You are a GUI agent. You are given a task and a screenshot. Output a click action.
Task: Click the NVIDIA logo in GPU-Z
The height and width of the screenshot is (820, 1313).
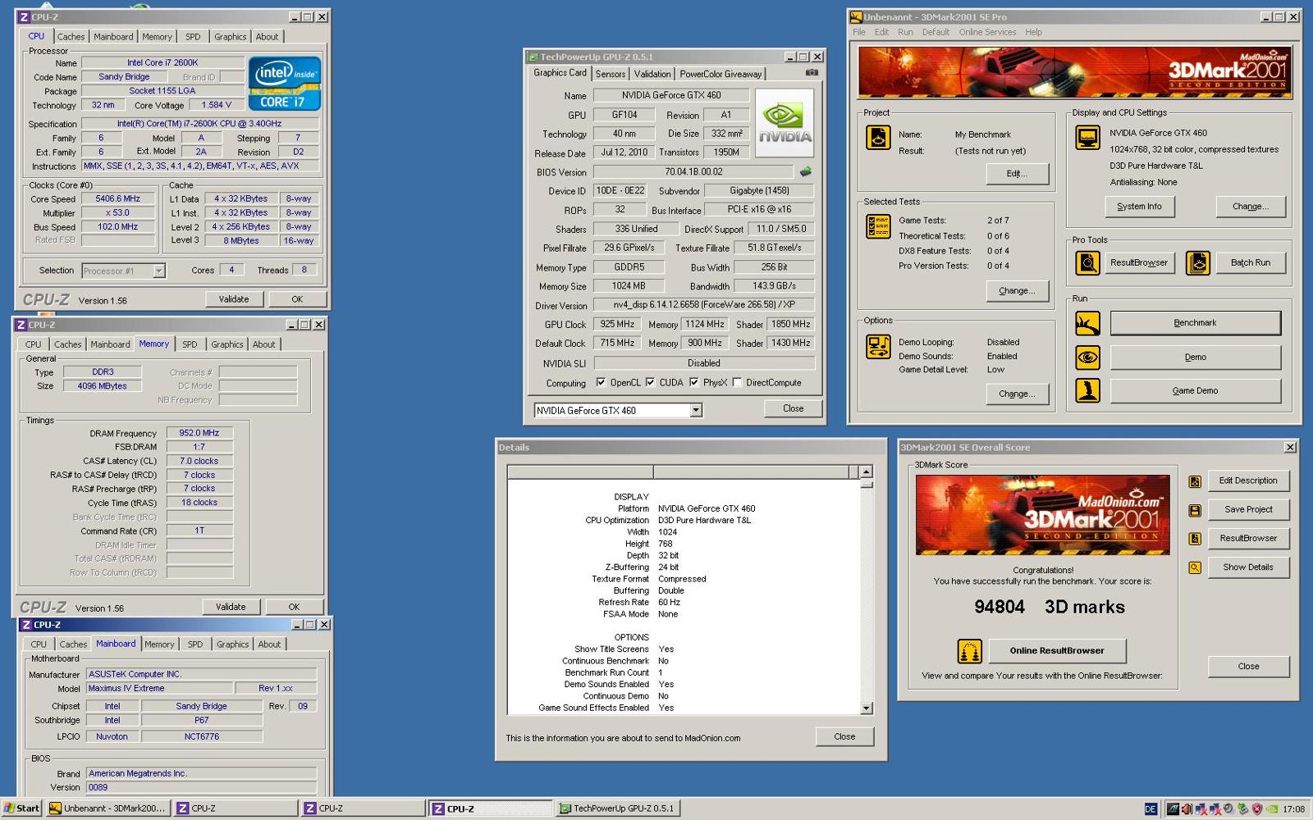tap(785, 123)
